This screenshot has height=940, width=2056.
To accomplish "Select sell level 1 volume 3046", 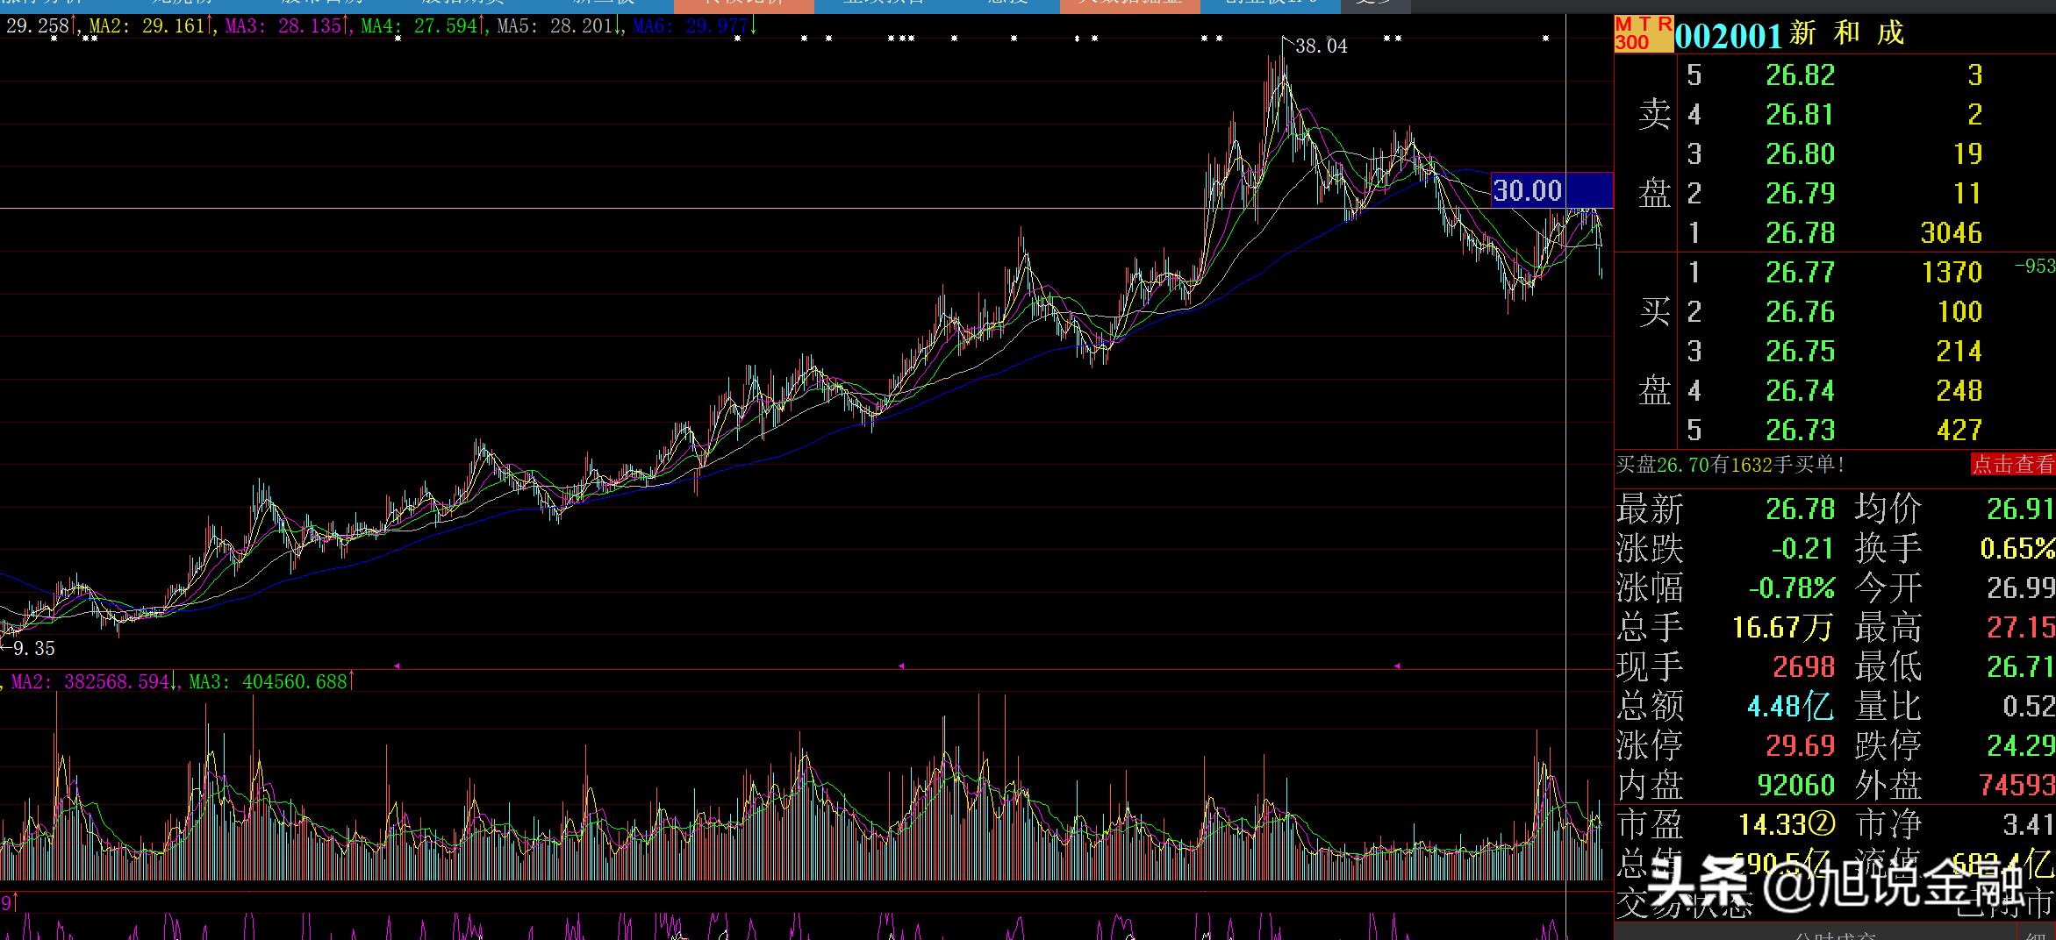I will coord(1952,233).
